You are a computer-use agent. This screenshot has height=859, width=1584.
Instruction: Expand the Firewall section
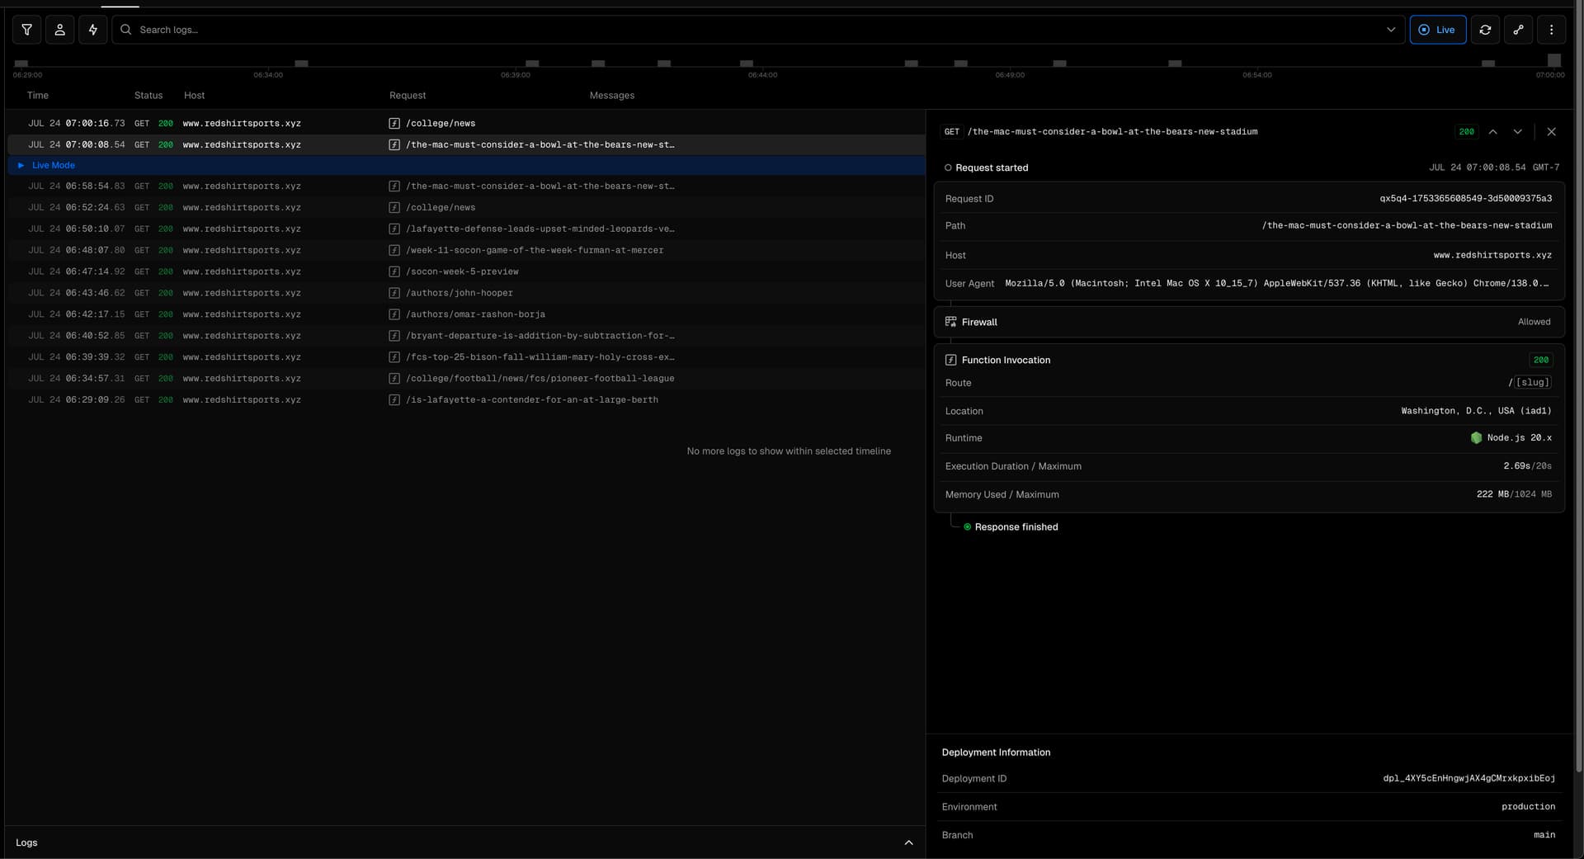click(1249, 322)
